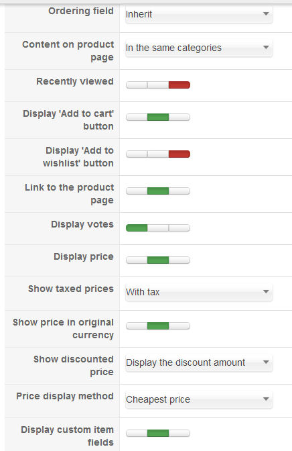The image size is (292, 451).
Task: Open the Ordering field dropdown
Action: click(x=199, y=14)
